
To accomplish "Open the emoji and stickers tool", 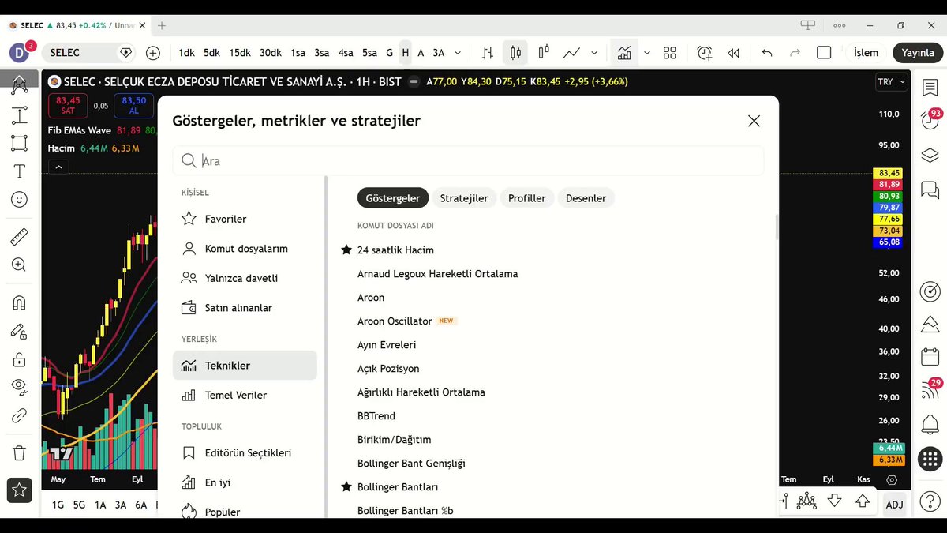I will click(19, 200).
